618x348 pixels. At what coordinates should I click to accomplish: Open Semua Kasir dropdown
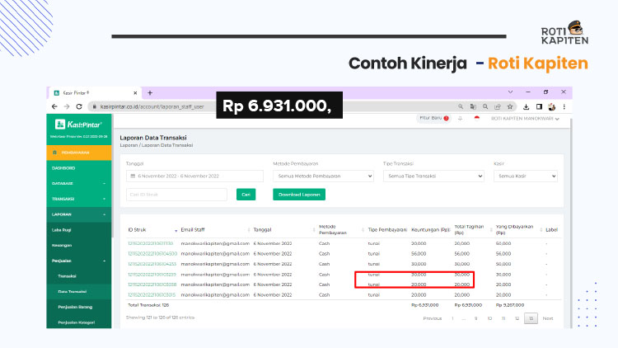526,176
